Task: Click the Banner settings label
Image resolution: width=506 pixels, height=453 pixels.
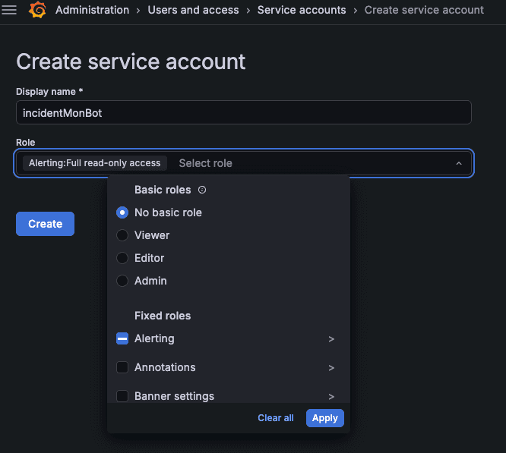Action: 174,396
